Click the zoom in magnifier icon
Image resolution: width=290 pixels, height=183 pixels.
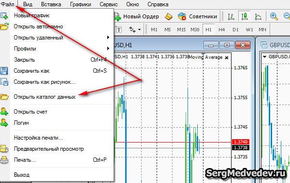click(274, 16)
